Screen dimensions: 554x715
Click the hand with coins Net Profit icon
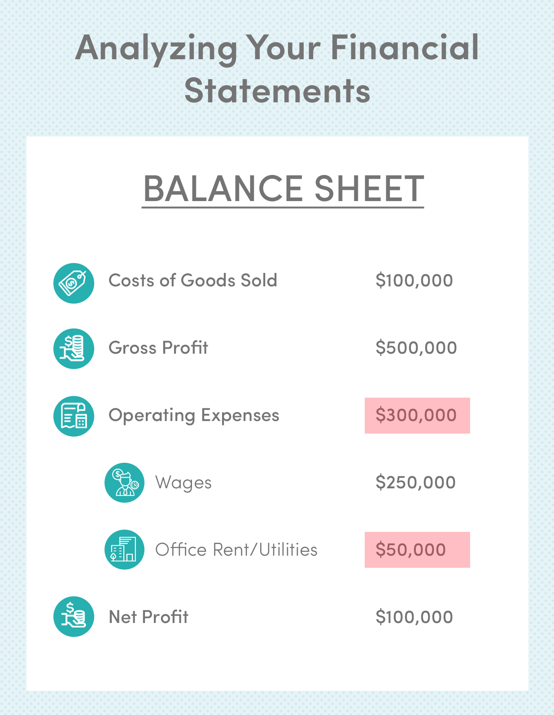click(x=74, y=616)
